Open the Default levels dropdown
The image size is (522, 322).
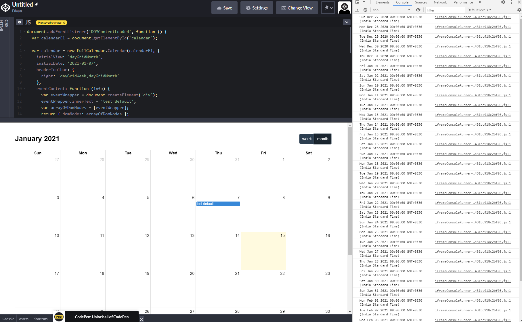click(478, 10)
